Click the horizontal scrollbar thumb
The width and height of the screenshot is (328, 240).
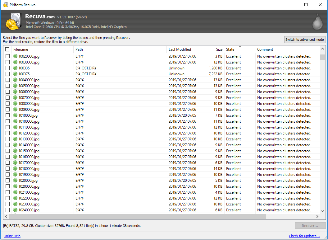pos(137,216)
